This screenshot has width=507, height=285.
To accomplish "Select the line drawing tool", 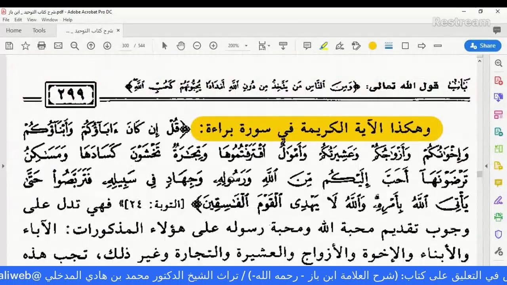I will 438,46.
